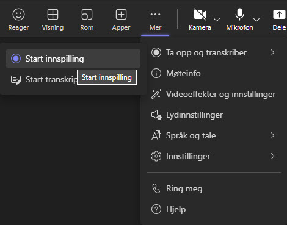Choose Ring meg to get a call
The height and width of the screenshot is (225, 287).
(214, 188)
